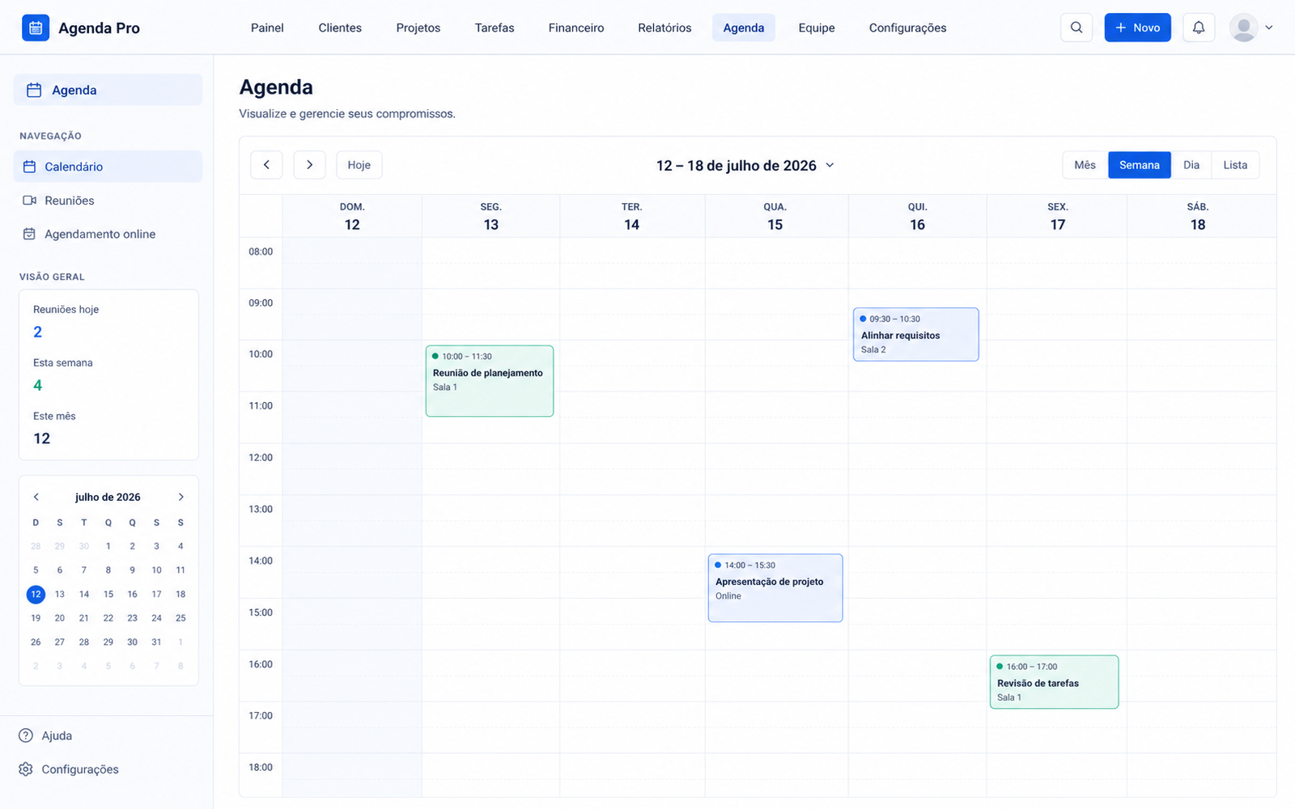Click the QUA. 15 column header
This screenshot has width=1295, height=809.
pos(775,217)
